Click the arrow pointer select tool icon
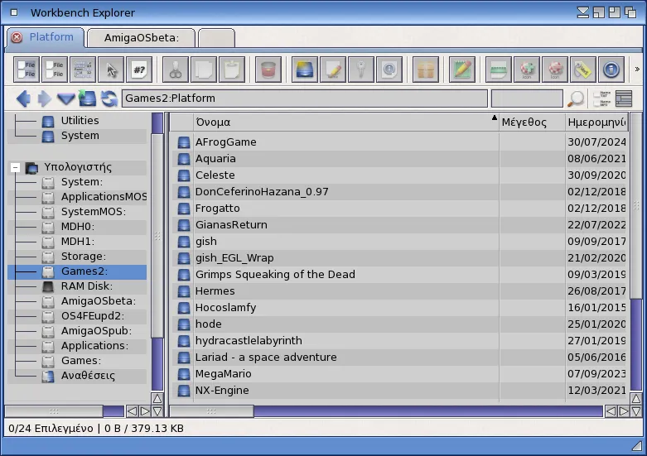 (111, 70)
